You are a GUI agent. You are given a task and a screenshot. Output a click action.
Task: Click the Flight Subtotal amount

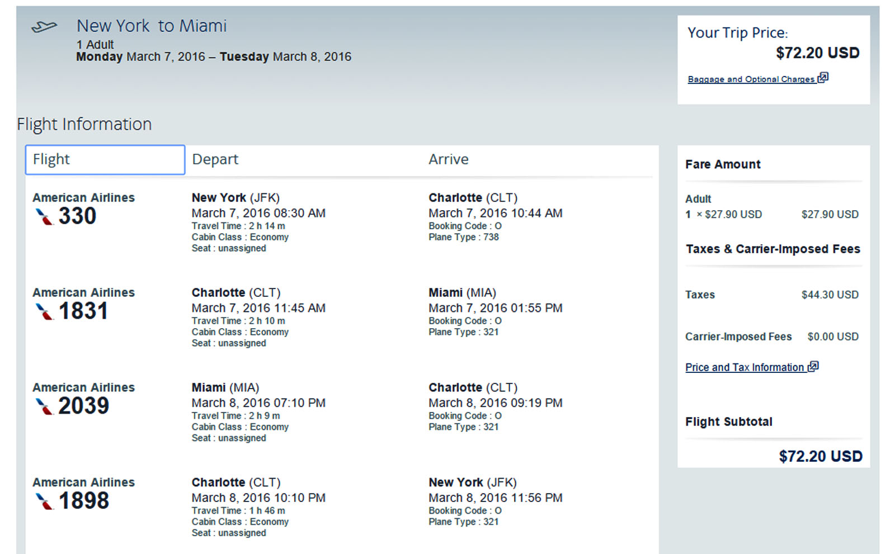(820, 456)
